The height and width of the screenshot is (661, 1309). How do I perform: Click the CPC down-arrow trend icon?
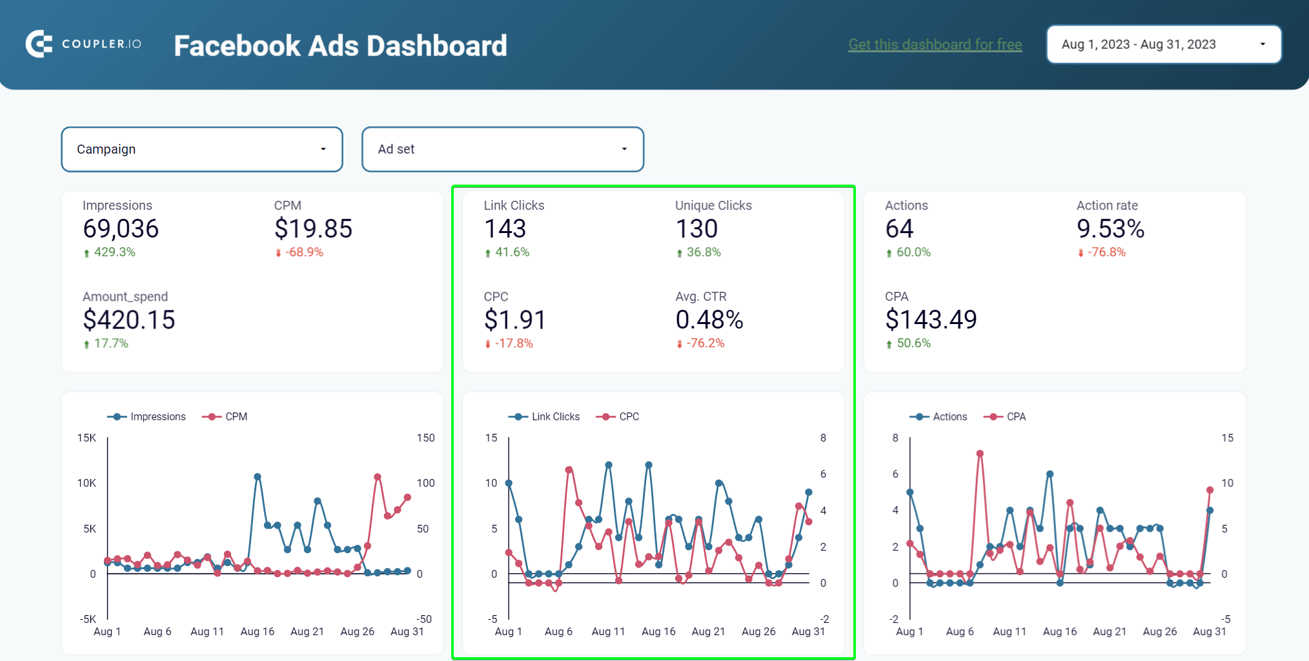[488, 344]
